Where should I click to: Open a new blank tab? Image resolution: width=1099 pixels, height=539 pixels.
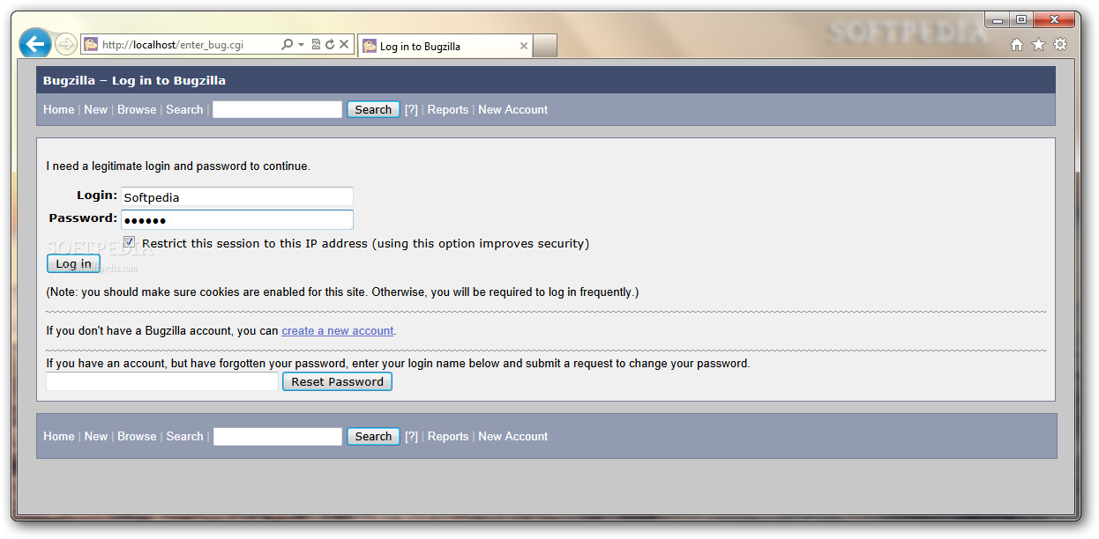point(545,46)
